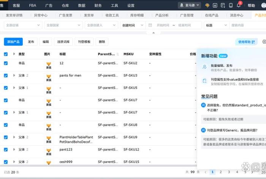Open the 仓库 menu
The image size is (266, 179).
(65, 5)
